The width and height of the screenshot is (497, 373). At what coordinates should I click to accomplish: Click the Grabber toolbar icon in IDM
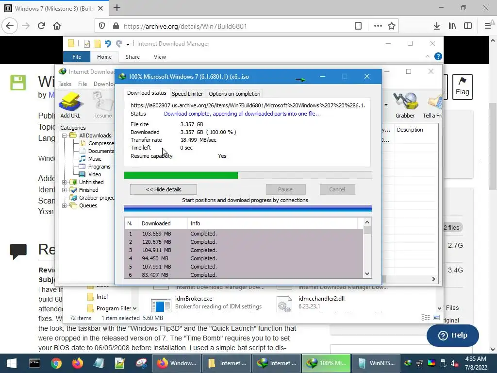(x=405, y=105)
